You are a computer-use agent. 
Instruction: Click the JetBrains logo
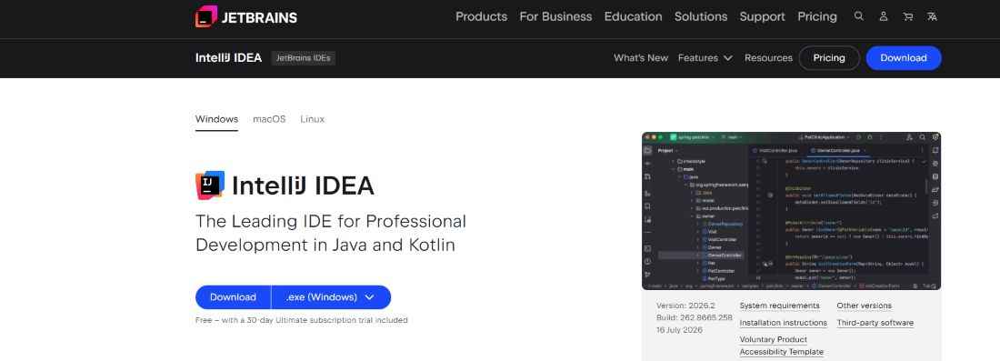[x=246, y=17]
